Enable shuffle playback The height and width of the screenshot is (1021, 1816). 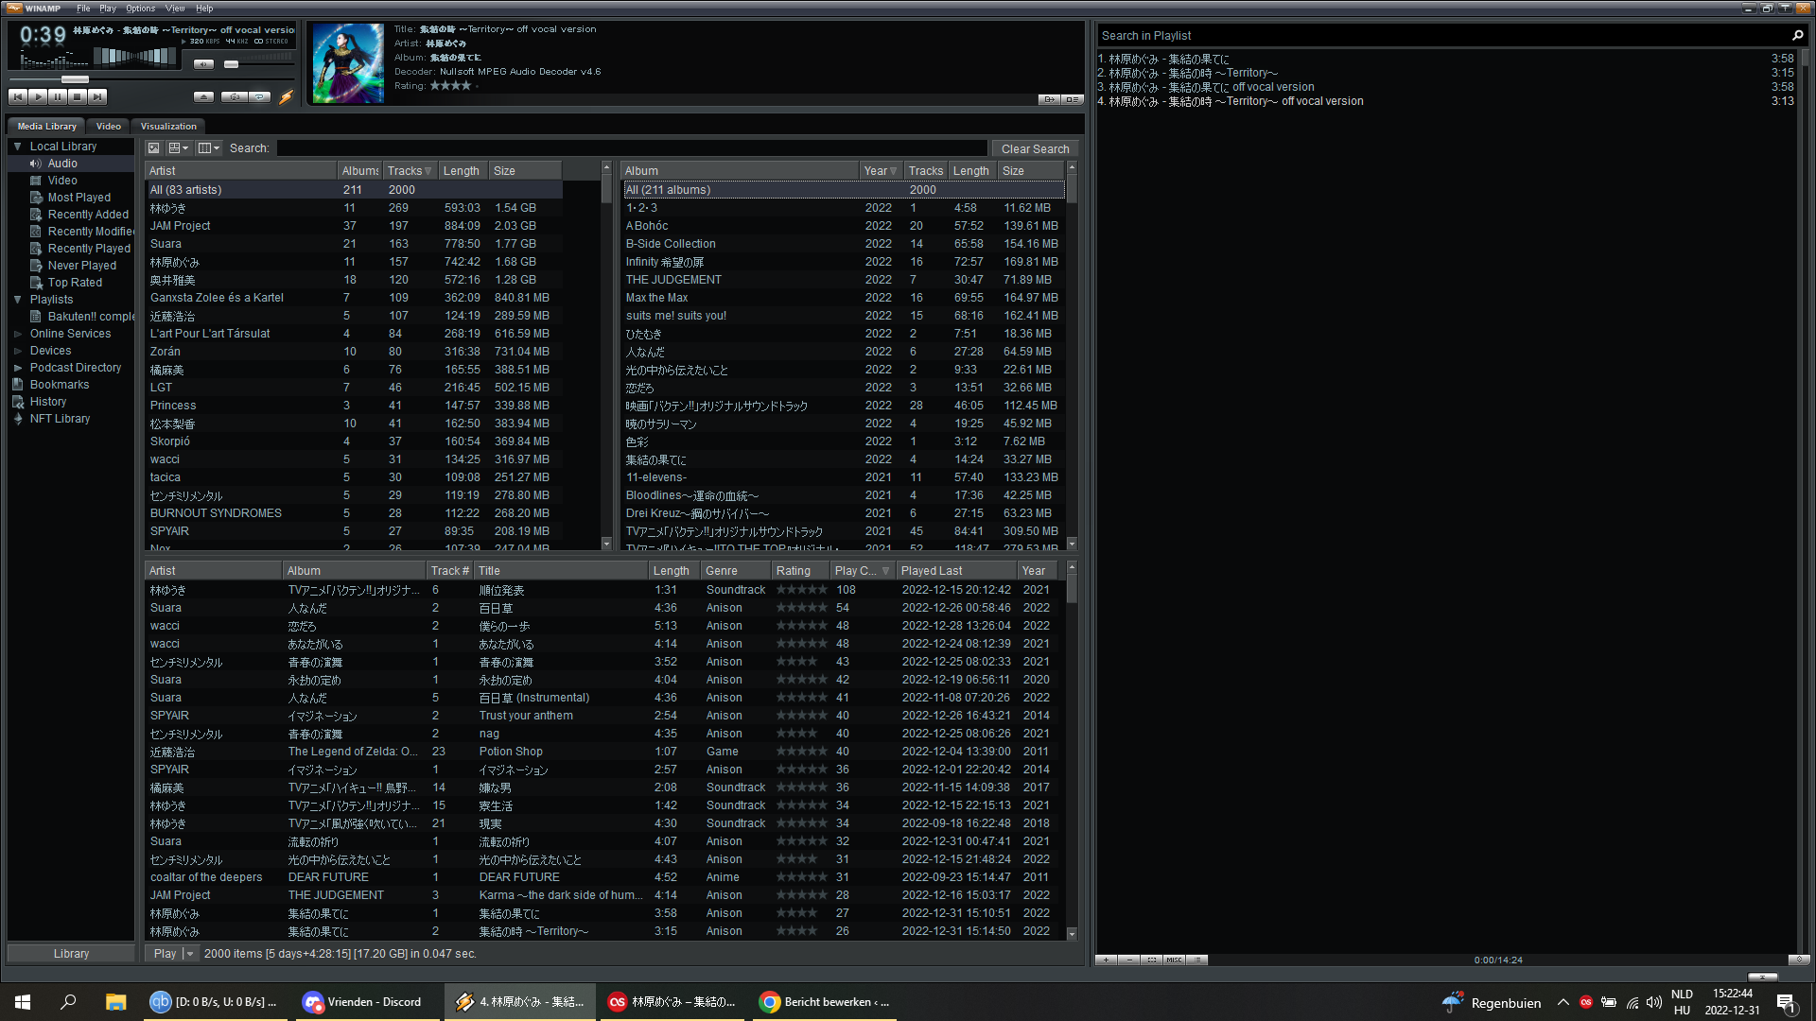coord(235,96)
